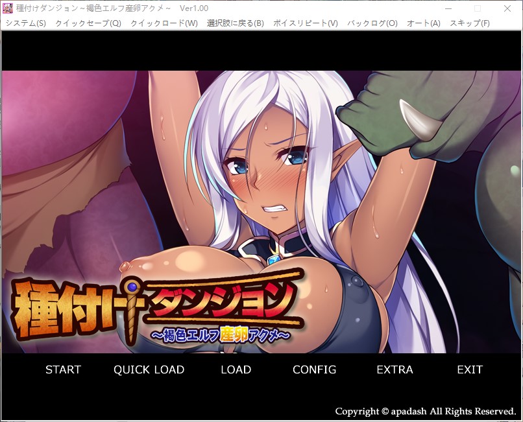523x422 pixels.
Task: Open the システム(S) menu
Action: [x=25, y=23]
